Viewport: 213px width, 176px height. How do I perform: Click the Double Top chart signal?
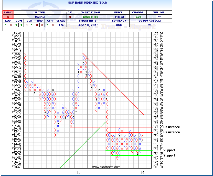pos(90,16)
